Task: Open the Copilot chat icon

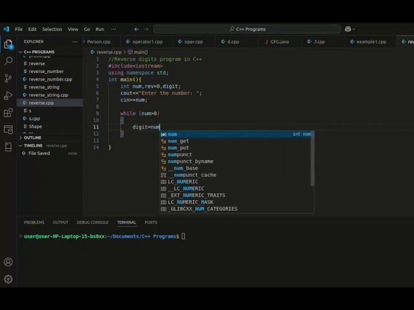Action: (348, 29)
